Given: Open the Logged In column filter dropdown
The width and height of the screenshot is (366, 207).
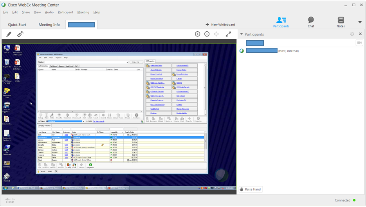Looking at the screenshot, I should point(122,132).
